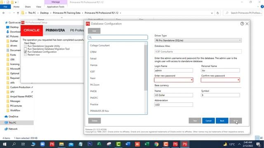Open P6 Lectures folder in sidebar
Viewport: 264px width, 148px height.
(16, 106)
